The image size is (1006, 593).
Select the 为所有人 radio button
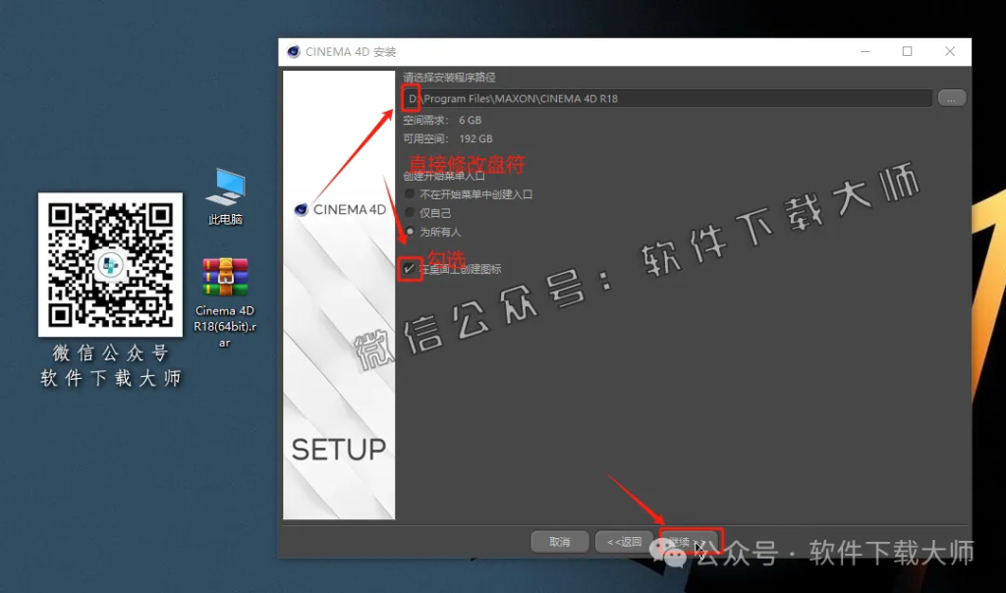tap(410, 230)
